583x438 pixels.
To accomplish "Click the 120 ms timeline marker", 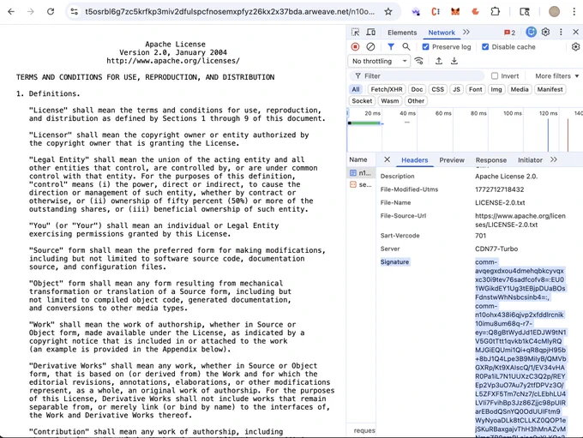I will click(x=549, y=113).
